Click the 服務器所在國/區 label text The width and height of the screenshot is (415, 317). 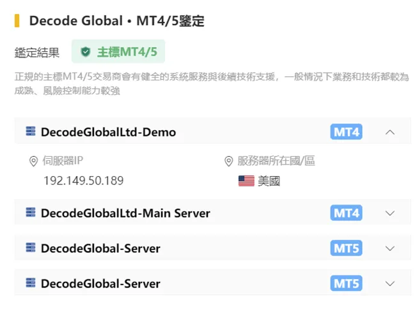click(276, 161)
